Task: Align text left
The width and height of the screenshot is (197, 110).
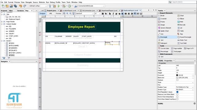Action: tap(123, 13)
